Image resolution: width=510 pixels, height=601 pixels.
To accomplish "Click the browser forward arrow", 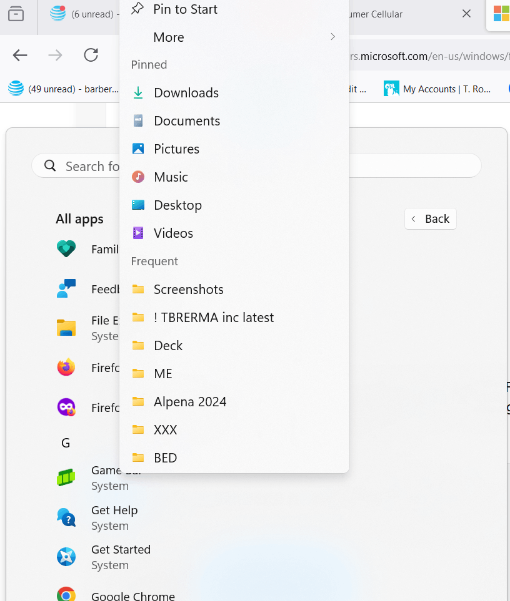I will (x=55, y=55).
